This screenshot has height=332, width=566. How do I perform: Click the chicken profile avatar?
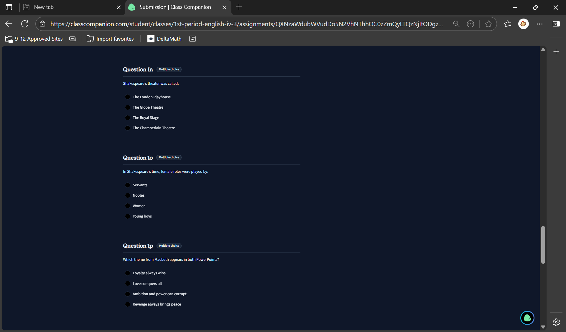coord(524,24)
